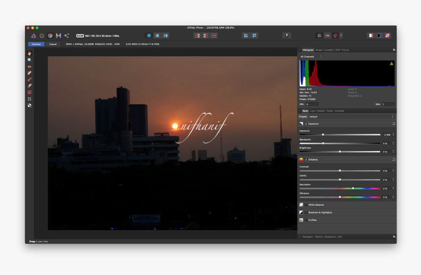The height and width of the screenshot is (275, 421).
Task: Switch to the Overlays tab
Action: [339, 111]
